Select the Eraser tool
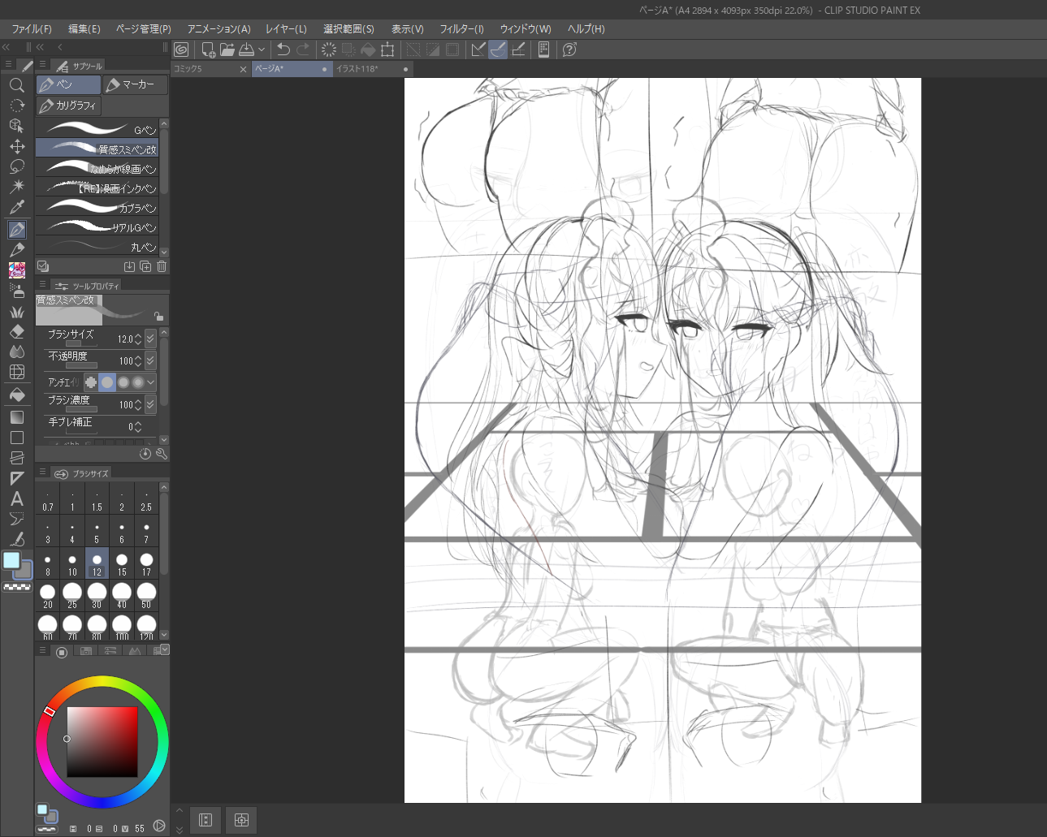The height and width of the screenshot is (837, 1047). (x=16, y=331)
